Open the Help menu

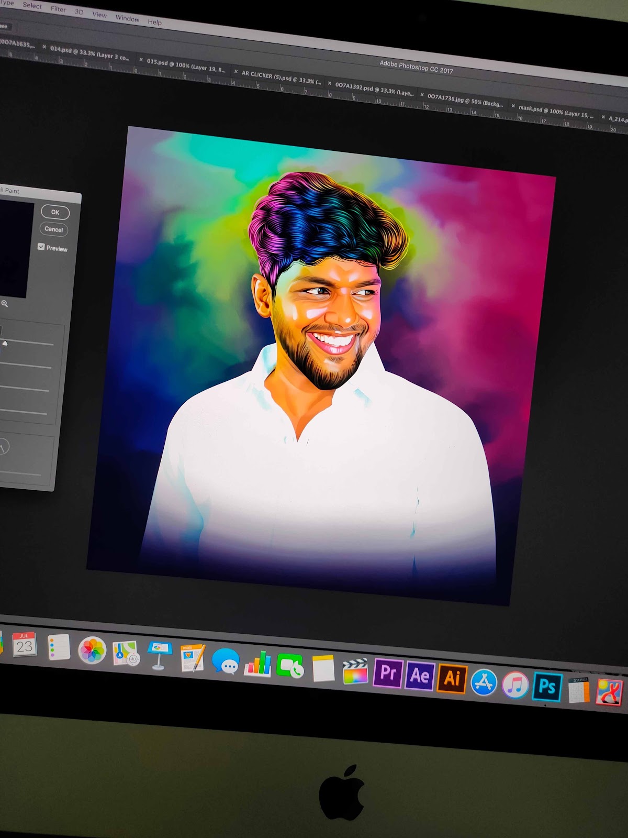point(155,21)
